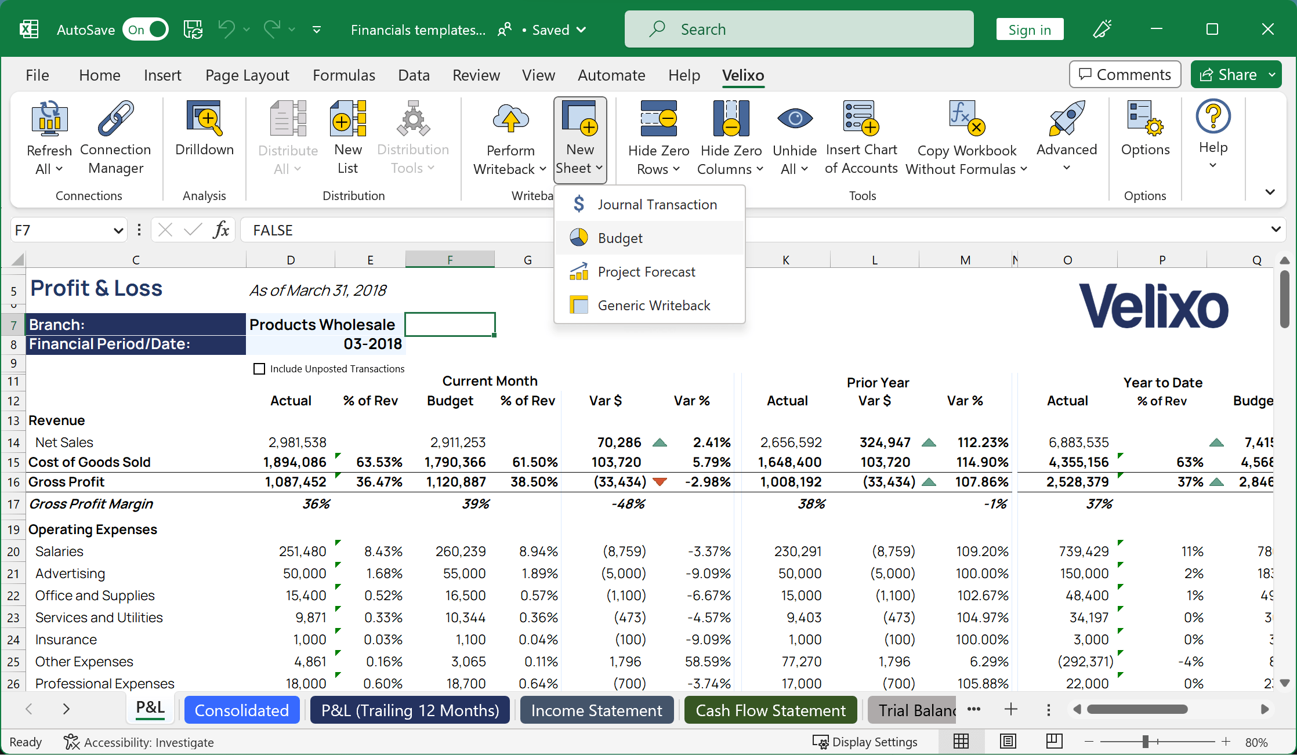The image size is (1297, 755).
Task: Select Budget from New Sheet menu
Action: 650,238
